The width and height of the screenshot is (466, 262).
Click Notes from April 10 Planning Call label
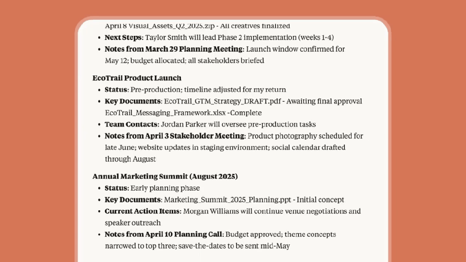(163, 234)
